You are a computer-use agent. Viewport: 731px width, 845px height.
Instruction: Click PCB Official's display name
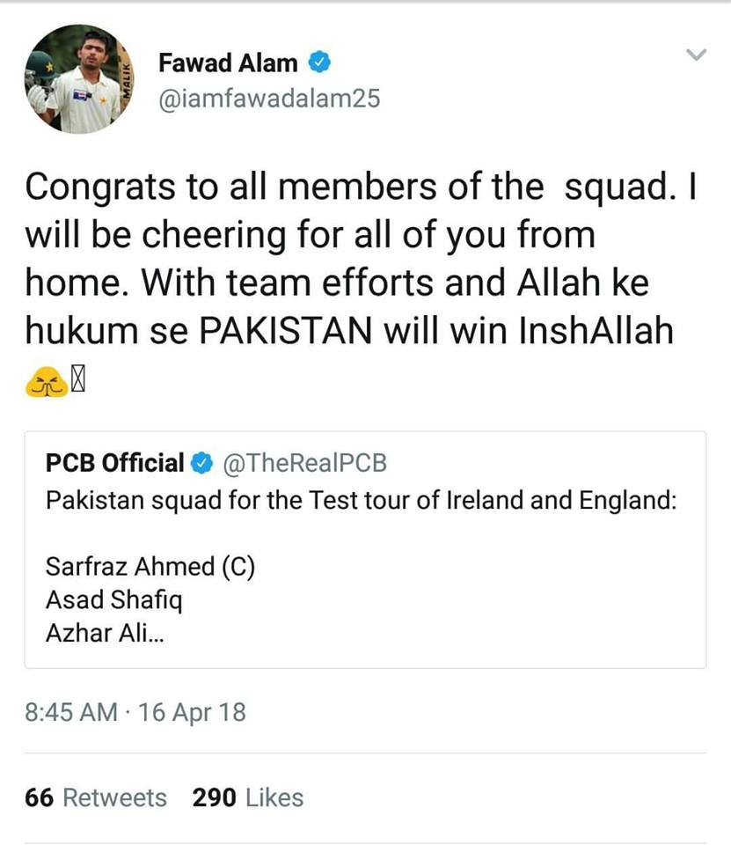113,460
